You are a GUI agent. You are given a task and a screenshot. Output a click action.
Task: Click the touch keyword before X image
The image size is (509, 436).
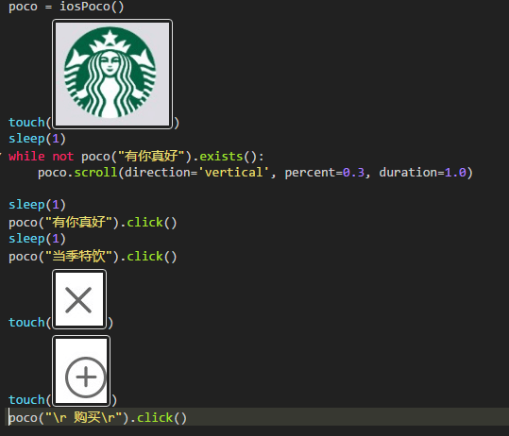pyautogui.click(x=26, y=323)
